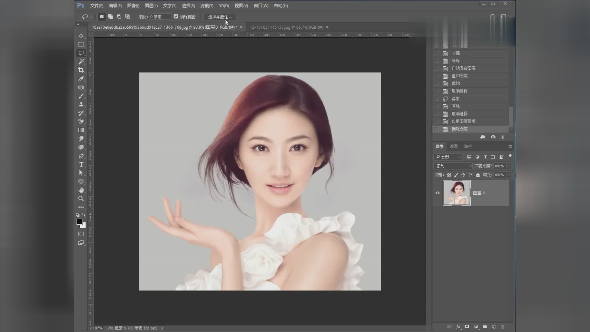Switch to the 路径 tab
Screen dimensions: 590x332
click(x=468, y=146)
